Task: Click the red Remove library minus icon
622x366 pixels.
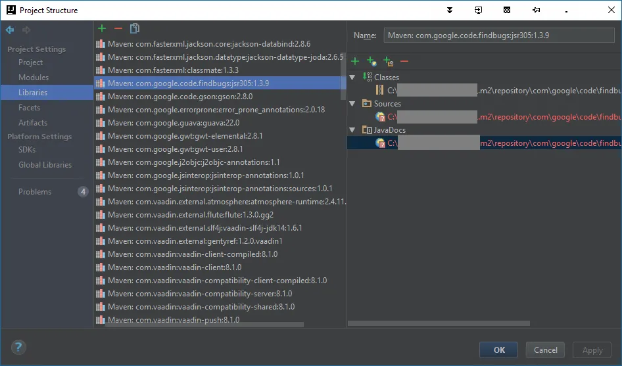Action: click(118, 28)
